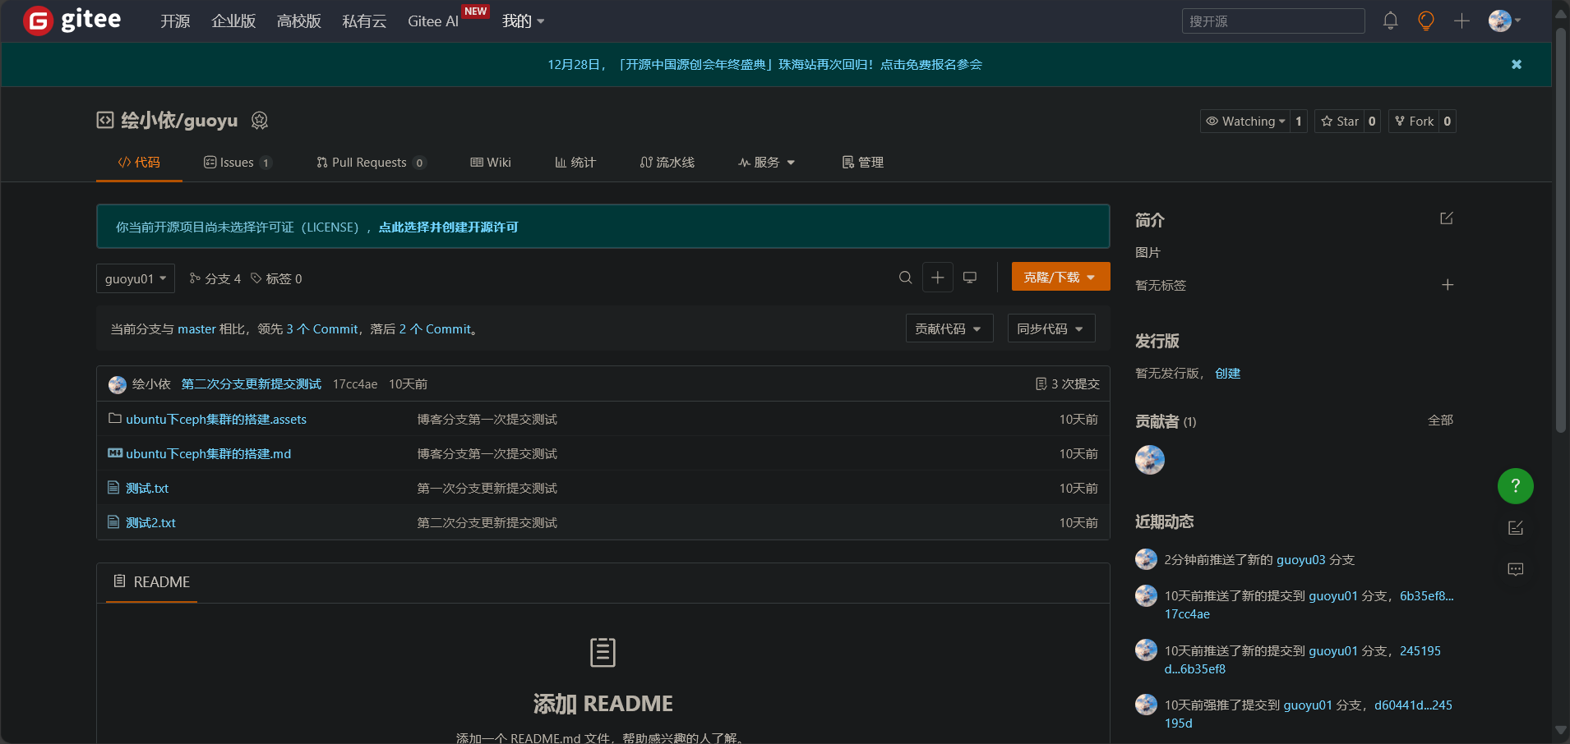This screenshot has height=744, width=1570.
Task: Open the Pull Requests tab
Action: pos(371,163)
